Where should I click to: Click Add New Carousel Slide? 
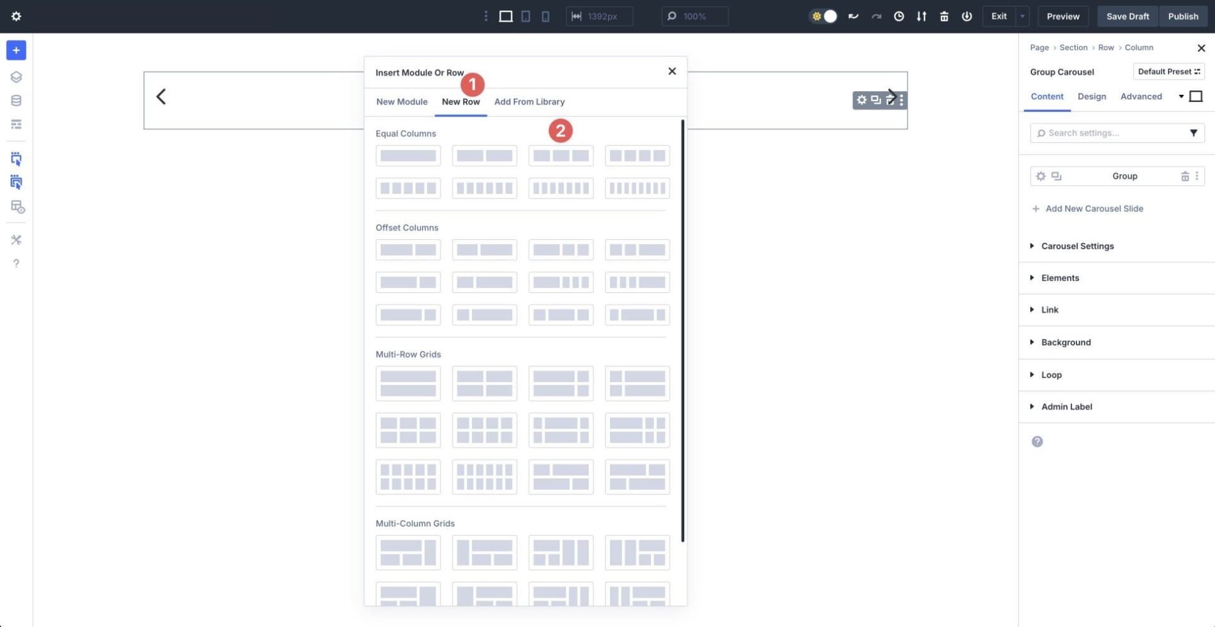1094,209
